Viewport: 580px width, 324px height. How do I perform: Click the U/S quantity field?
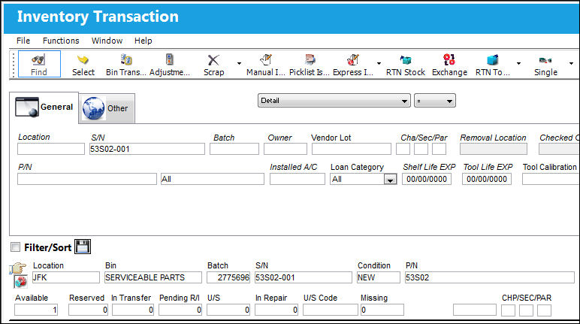pyautogui.click(x=228, y=310)
